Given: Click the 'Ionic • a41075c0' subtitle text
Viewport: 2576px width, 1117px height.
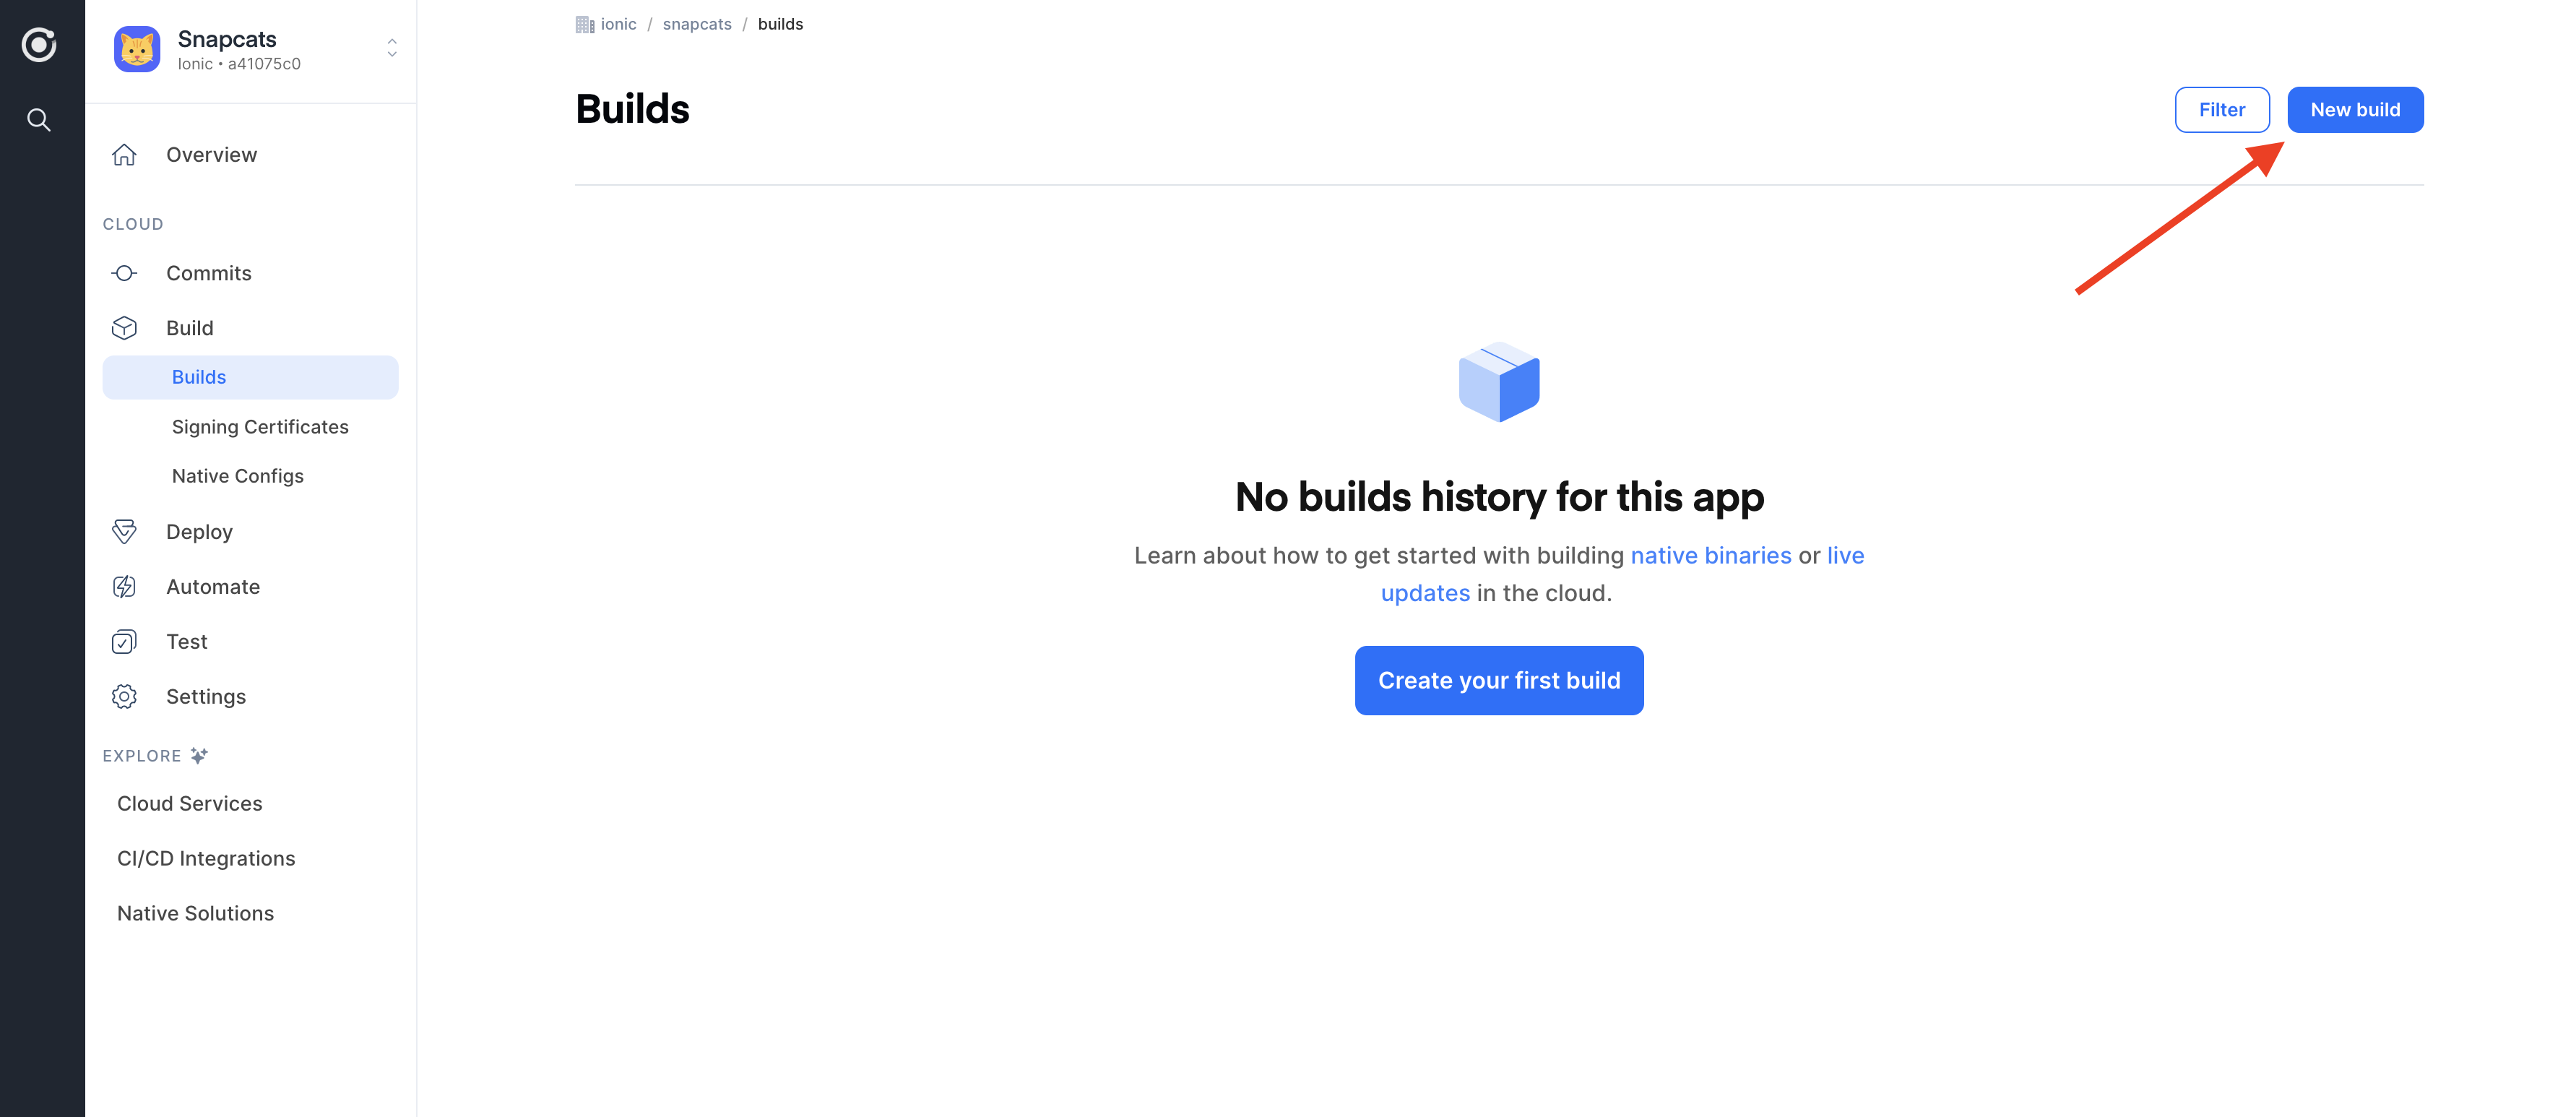Looking at the screenshot, I should pyautogui.click(x=239, y=64).
